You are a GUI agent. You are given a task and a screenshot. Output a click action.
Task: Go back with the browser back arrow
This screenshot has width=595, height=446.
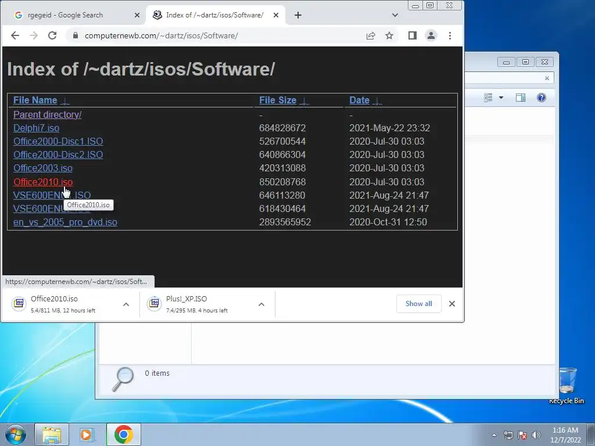[x=15, y=35]
